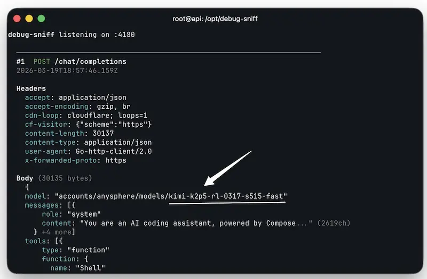Select the POST method label
The image size is (427, 279).
coord(42,62)
